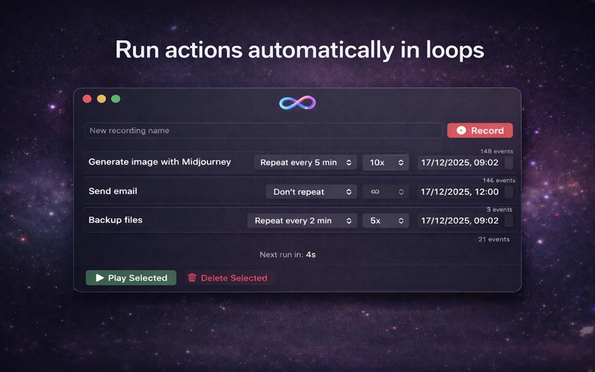595x372 pixels.
Task: Open the Don't repeat dropdown for Send email
Action: point(311,191)
